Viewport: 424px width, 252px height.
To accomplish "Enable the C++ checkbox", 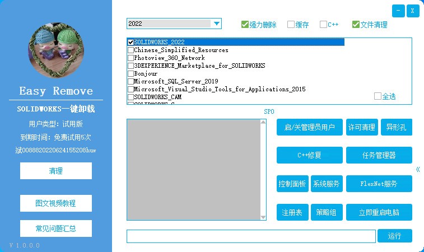I will pyautogui.click(x=323, y=25).
